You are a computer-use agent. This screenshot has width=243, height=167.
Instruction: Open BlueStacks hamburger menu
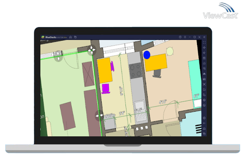(x=185, y=37)
